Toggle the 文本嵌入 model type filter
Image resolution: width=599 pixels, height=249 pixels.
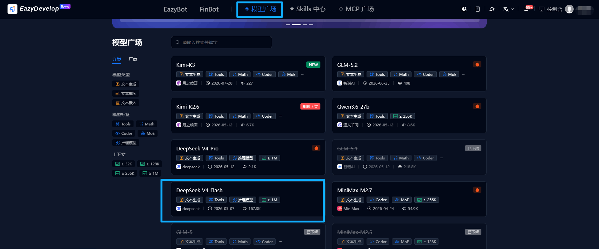click(x=126, y=103)
